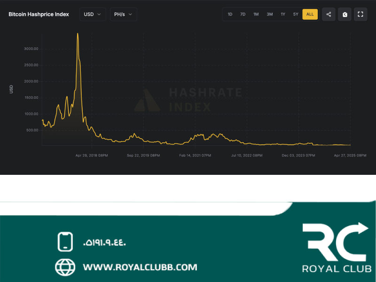Click the 1500.00 y-axis label
Viewport: 376px width, 282px height.
pos(31,98)
